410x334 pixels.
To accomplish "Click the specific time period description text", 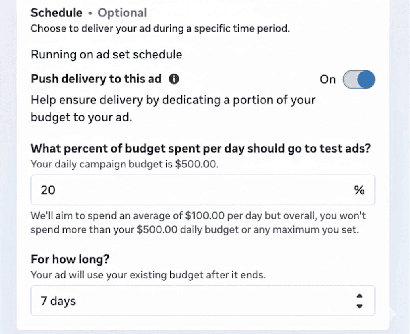I will click(x=160, y=29).
